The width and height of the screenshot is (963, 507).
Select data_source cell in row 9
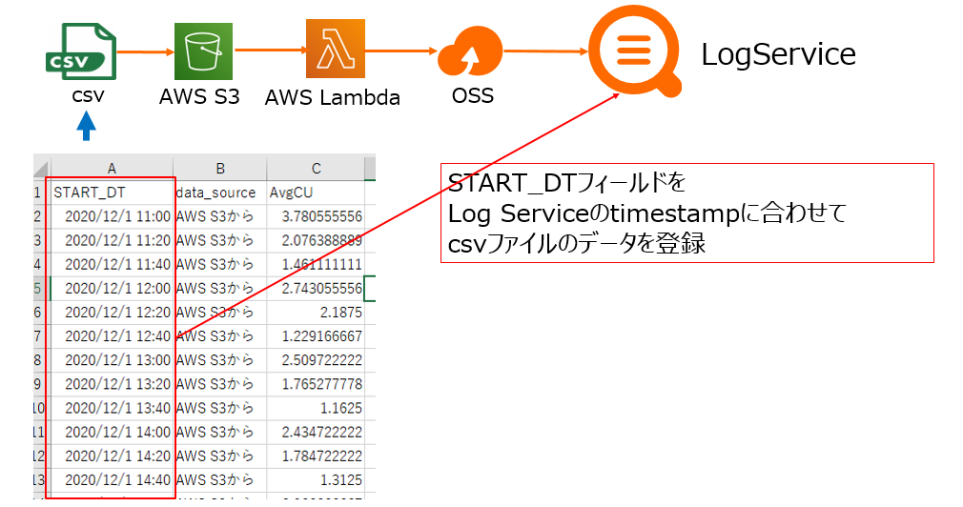point(220,384)
